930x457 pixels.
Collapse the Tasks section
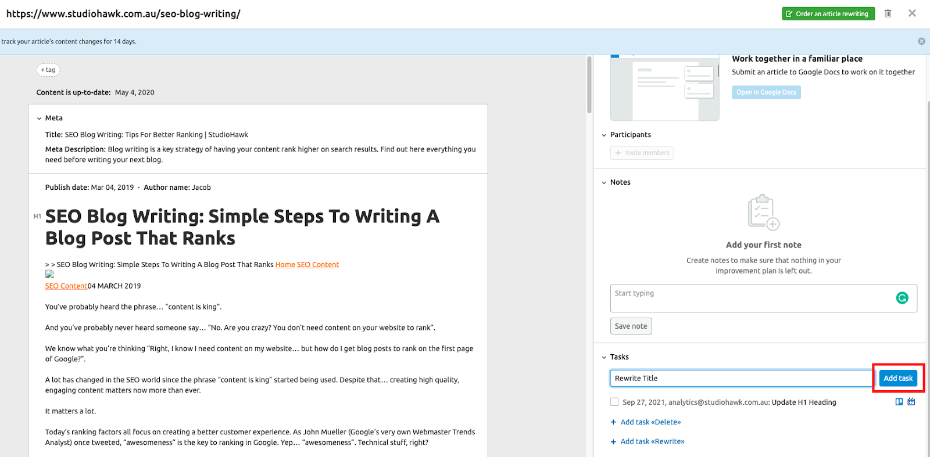(x=604, y=358)
